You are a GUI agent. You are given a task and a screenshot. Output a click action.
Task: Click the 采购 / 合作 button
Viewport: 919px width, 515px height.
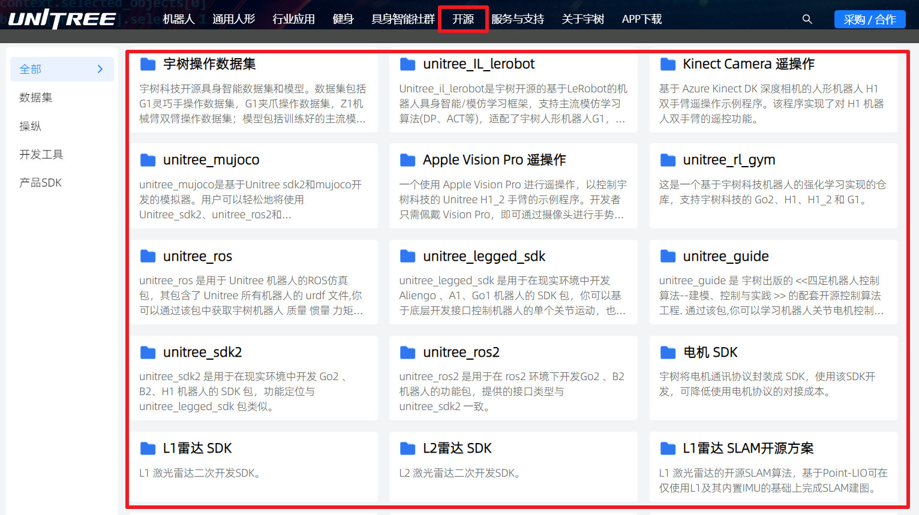870,19
